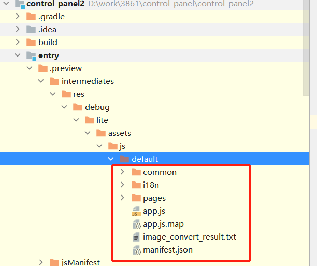This screenshot has height=266, width=317.
Task: Click the .idea folder icon
Action: click(x=31, y=29)
